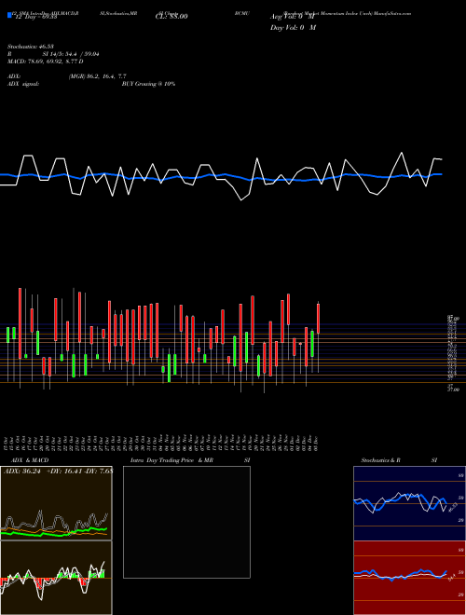Click the 'Intra Day Trading Price & MR' heading
Viewport: 466px width, 615px height.
pos(171,460)
